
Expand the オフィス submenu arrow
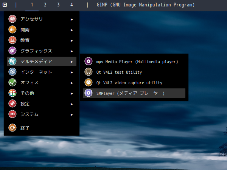pyautogui.click(x=72, y=83)
